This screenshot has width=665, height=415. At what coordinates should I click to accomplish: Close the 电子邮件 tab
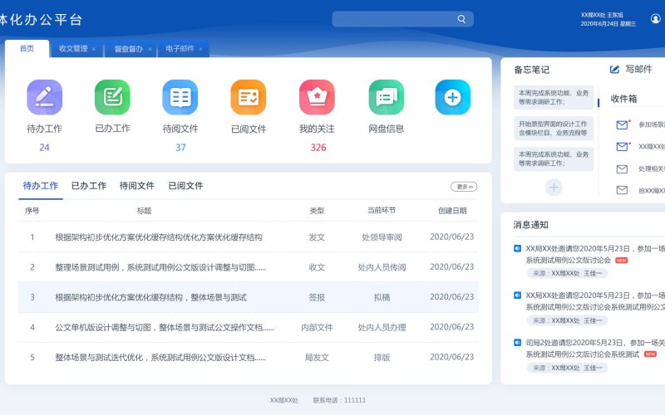(200, 49)
